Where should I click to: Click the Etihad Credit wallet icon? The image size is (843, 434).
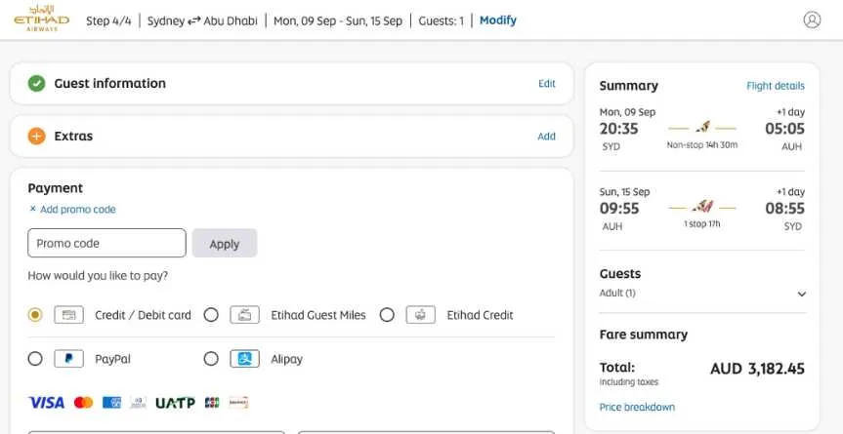(420, 315)
